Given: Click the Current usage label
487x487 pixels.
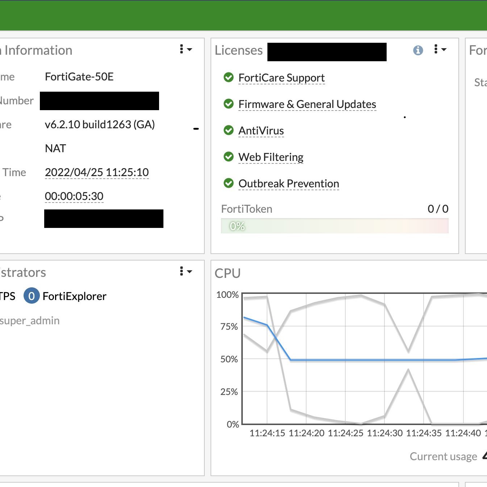Looking at the screenshot, I should pos(444,457).
